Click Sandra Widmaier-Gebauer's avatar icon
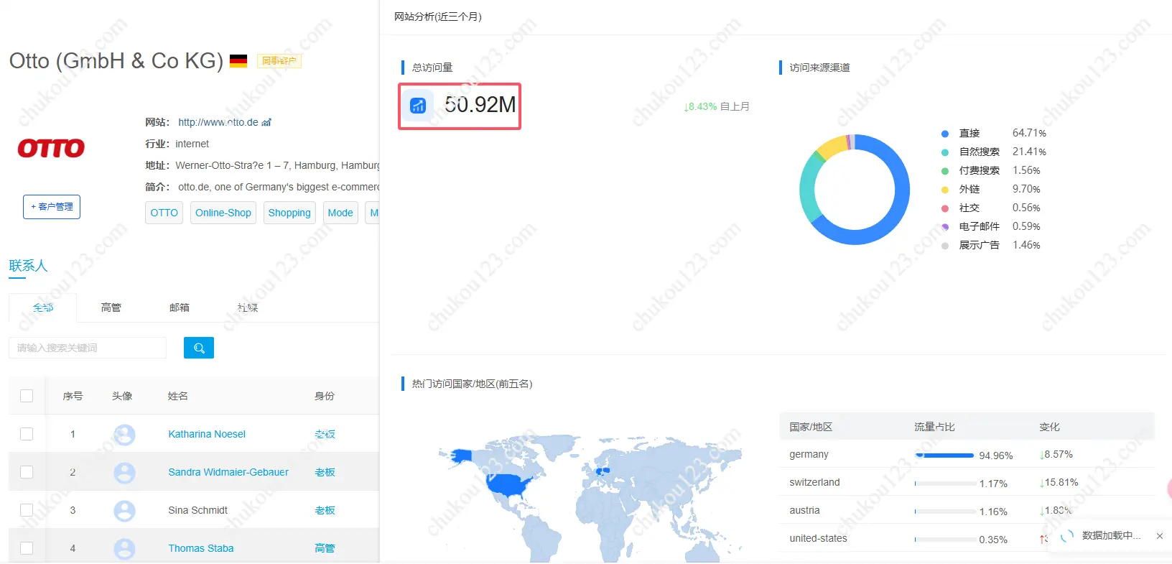The image size is (1172, 564). 124,473
